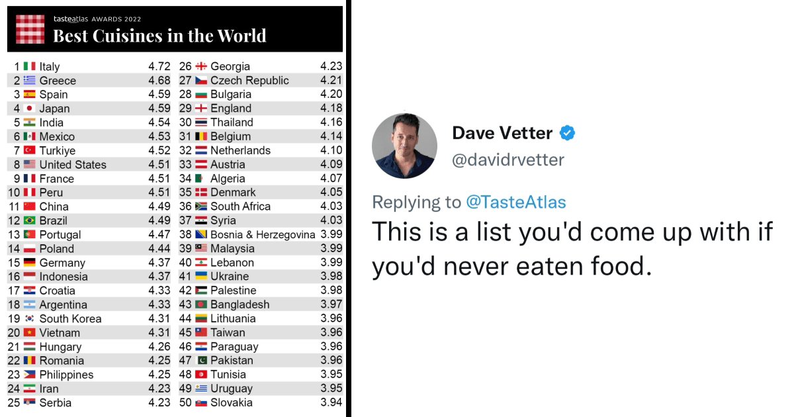The height and width of the screenshot is (417, 794).
Task: Click the Dave Vetter display name
Action: coord(502,133)
